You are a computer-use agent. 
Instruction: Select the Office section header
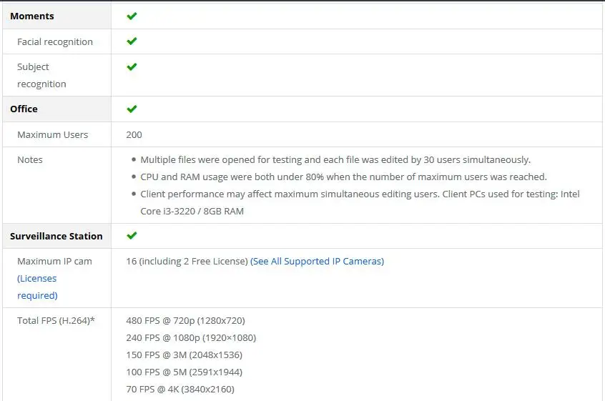pyautogui.click(x=24, y=109)
